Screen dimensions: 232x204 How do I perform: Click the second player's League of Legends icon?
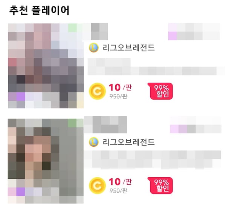pos(94,142)
